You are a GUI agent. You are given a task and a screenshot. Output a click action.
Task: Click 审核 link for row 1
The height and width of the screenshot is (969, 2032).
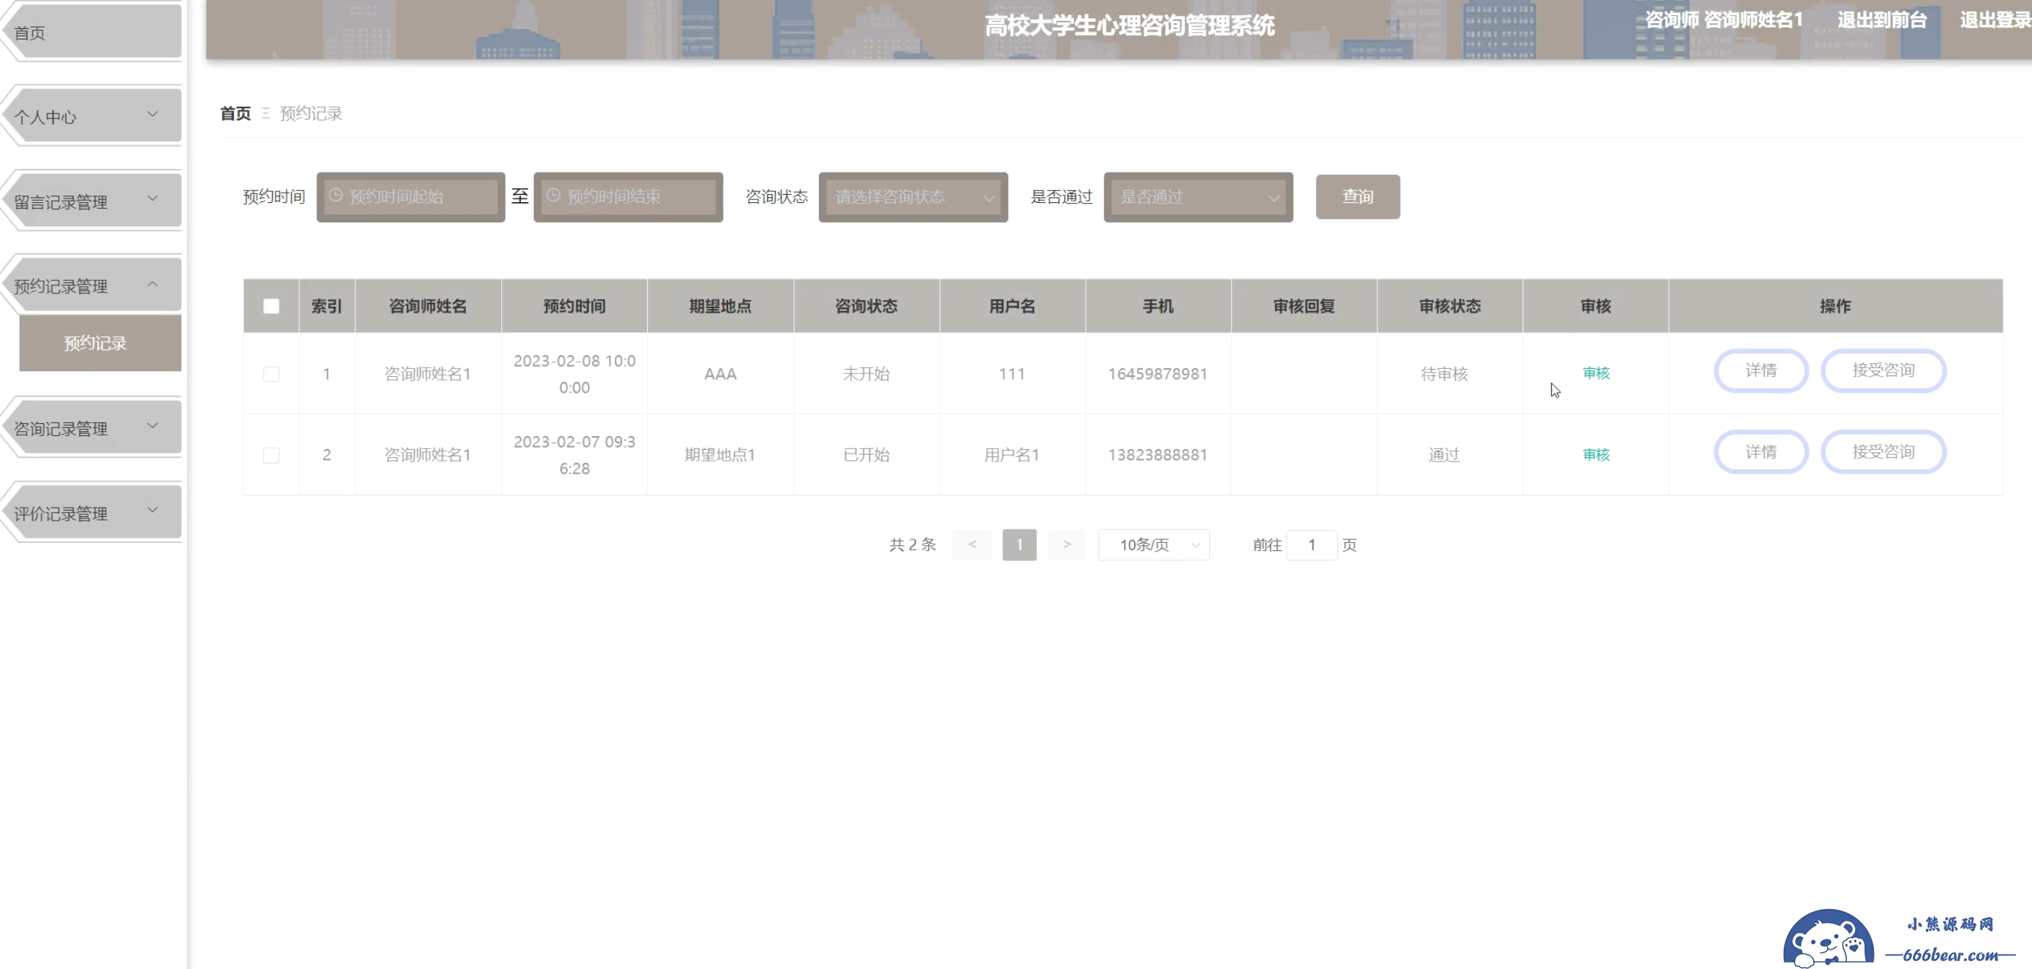click(x=1595, y=373)
